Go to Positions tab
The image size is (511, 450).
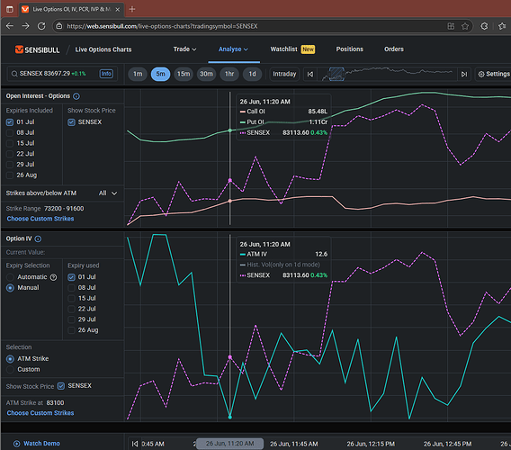coord(350,49)
